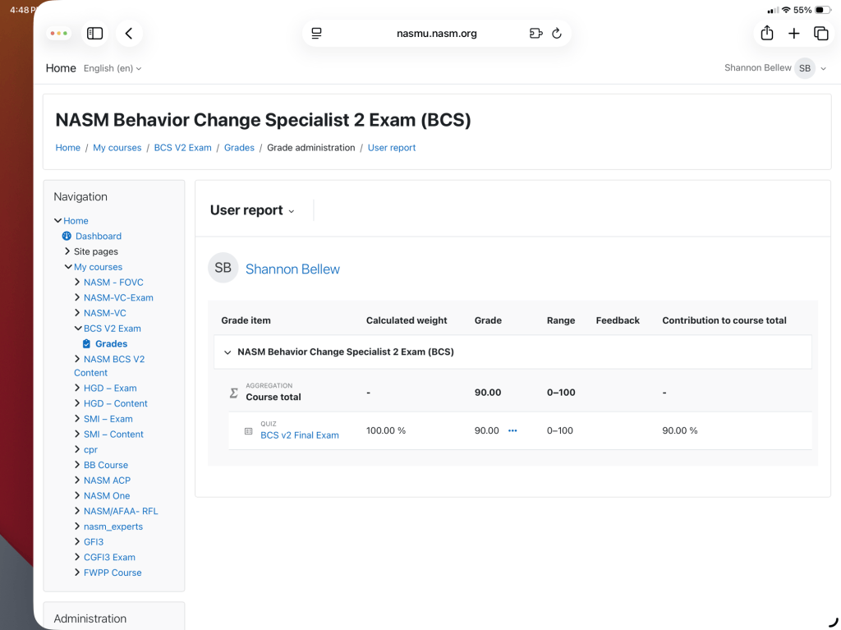Expand the NASM - FOVC course node
Screen dimensions: 841x630
77,282
